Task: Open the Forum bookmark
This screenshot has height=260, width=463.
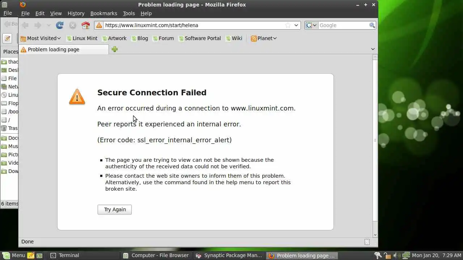Action: click(x=163, y=38)
